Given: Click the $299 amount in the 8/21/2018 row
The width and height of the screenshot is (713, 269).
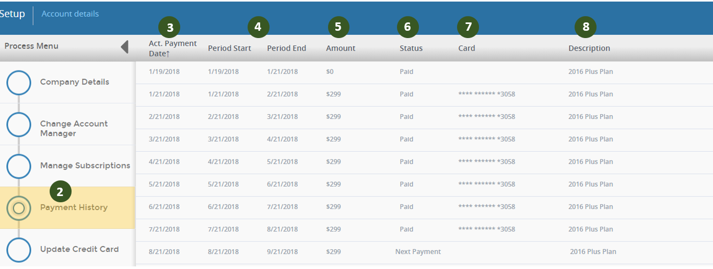Looking at the screenshot, I should 333,252.
